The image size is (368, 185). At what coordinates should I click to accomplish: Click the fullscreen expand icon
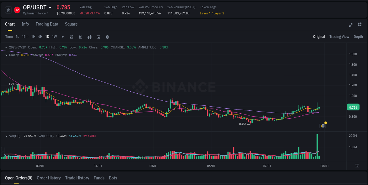click(351, 25)
